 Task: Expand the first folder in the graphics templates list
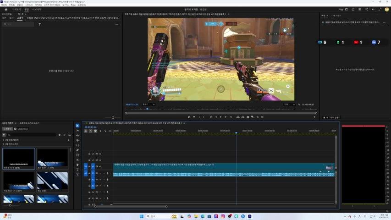click(x=4, y=140)
